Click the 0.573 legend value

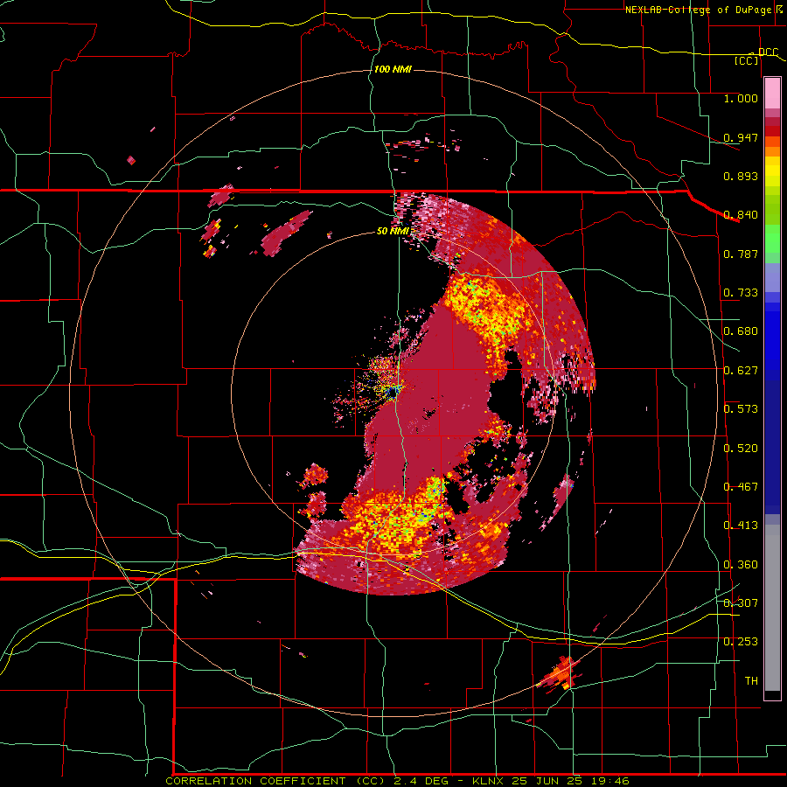tap(741, 409)
